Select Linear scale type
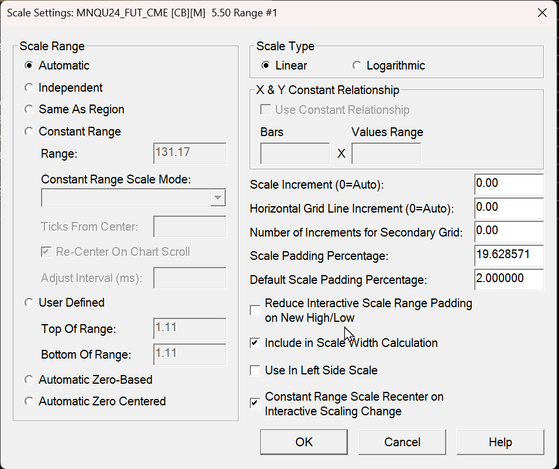The width and height of the screenshot is (559, 469). tap(265, 65)
